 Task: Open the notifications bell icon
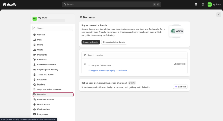203,5
